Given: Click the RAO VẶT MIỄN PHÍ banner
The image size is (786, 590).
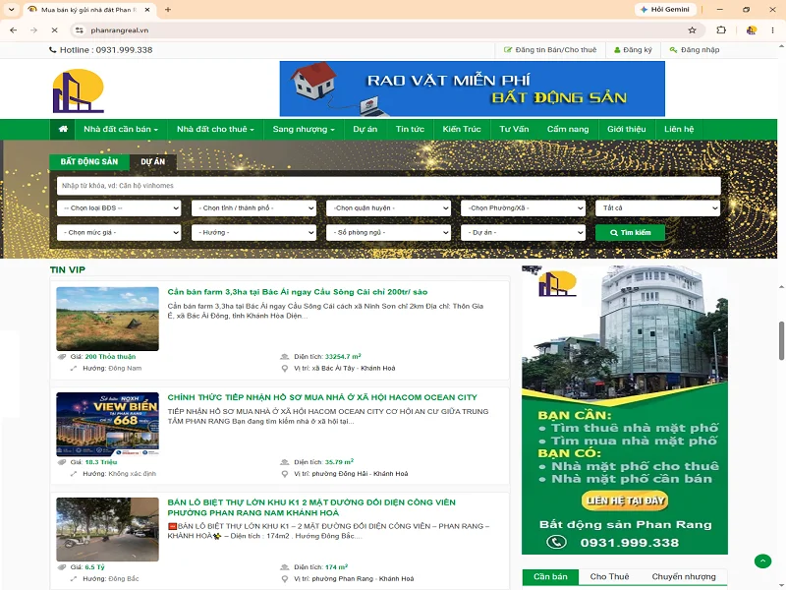Looking at the screenshot, I should [473, 88].
